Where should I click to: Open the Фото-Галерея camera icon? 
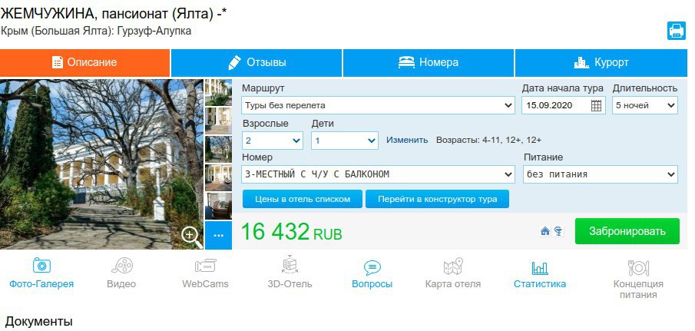pyautogui.click(x=41, y=266)
